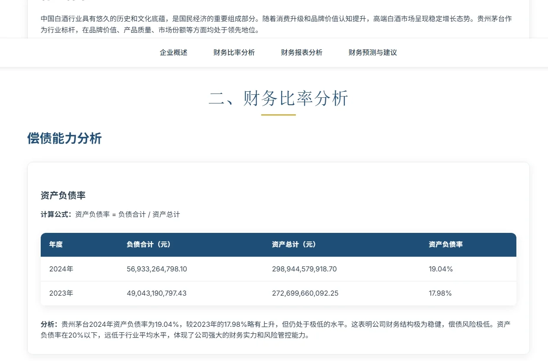The width and height of the screenshot is (548, 361).
Task: Click the 资产总计（元） column header
Action: [294, 245]
